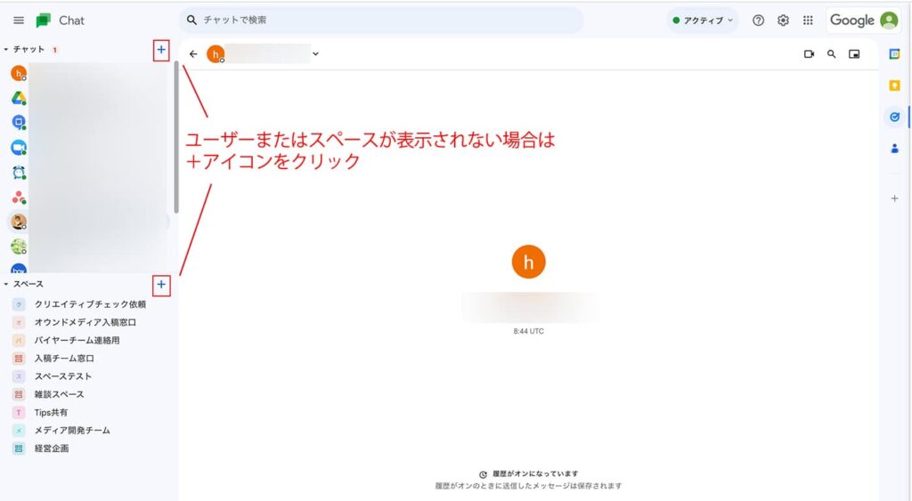Viewport: 912px width, 501px height.
Task: Search within this chat using magnifier icon
Action: pyautogui.click(x=832, y=54)
